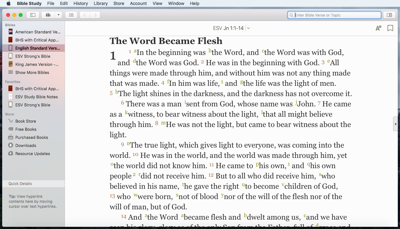Open the Purchased Books bag icon
Image resolution: width=400 pixels, height=229 pixels.
11,137
